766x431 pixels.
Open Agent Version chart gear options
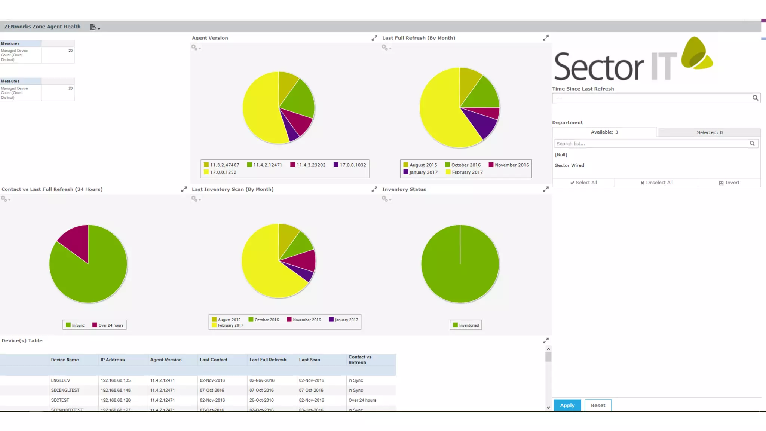point(196,48)
